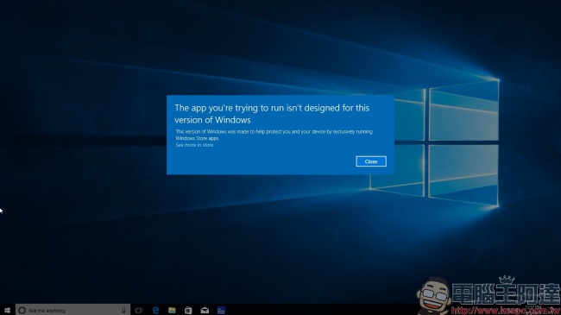561x315 pixels.
Task: Select the dialog heading about app not designed
Action: (x=272, y=113)
